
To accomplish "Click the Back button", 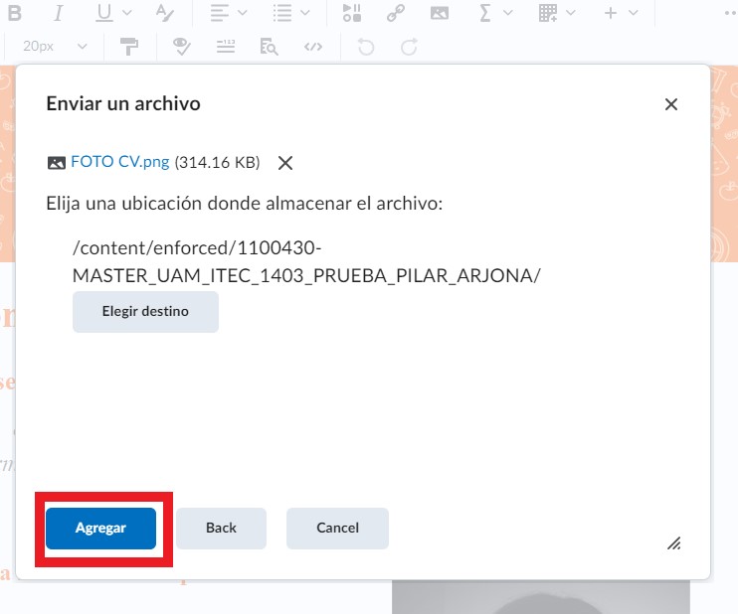I will [x=221, y=529].
